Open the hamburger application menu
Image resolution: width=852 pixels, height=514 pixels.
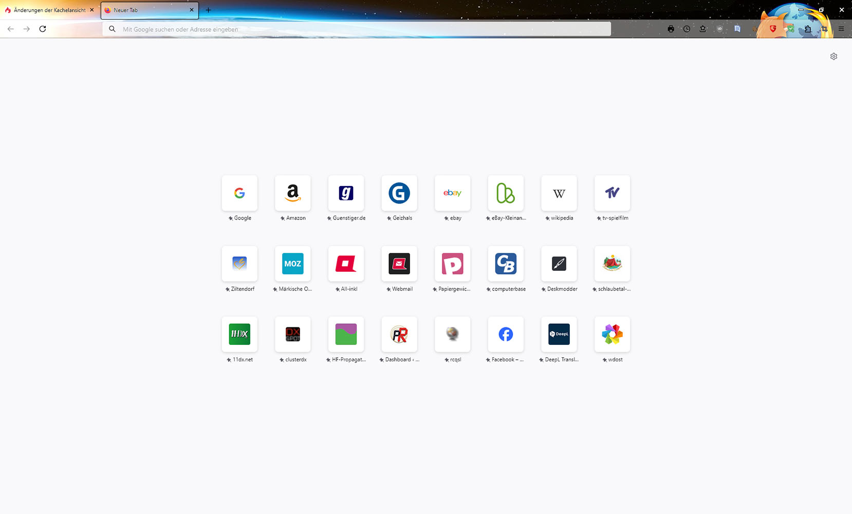(x=841, y=29)
